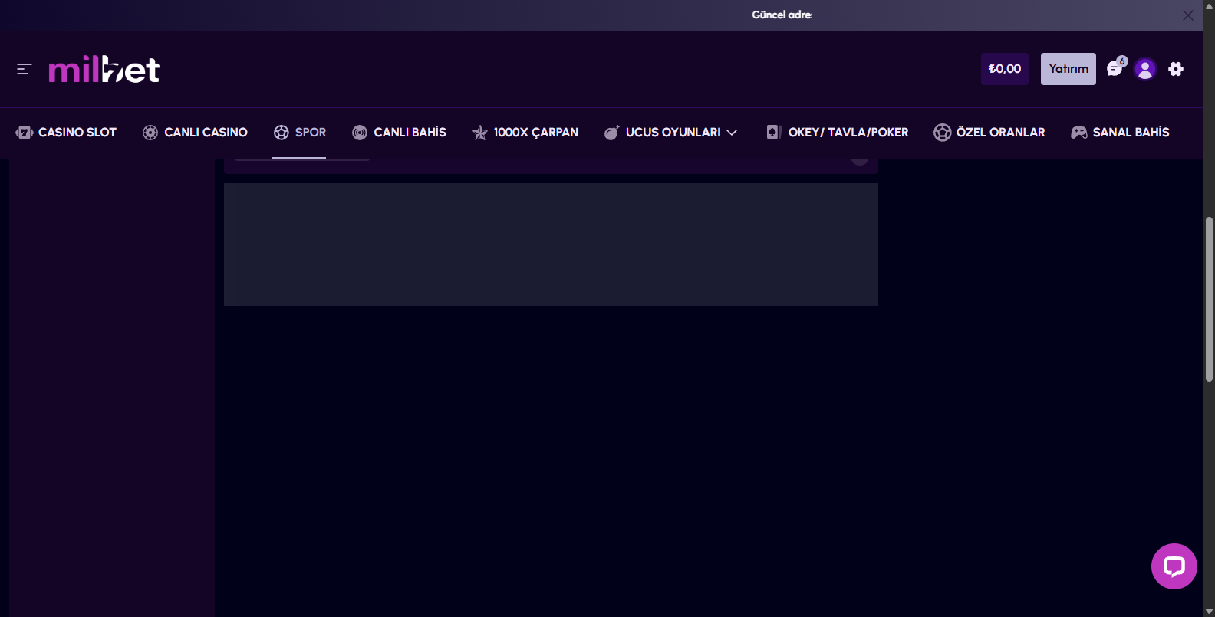The height and width of the screenshot is (617, 1215).
Task: Click the scrollbar down arrow
Action: (1209, 611)
